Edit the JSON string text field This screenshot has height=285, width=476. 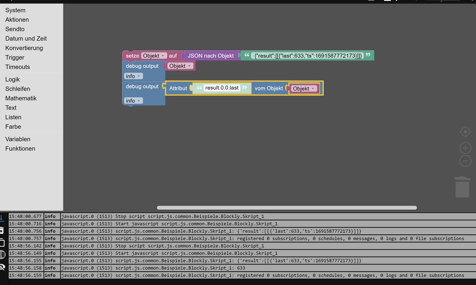pyautogui.click(x=307, y=56)
